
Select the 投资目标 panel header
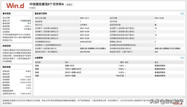7,46
